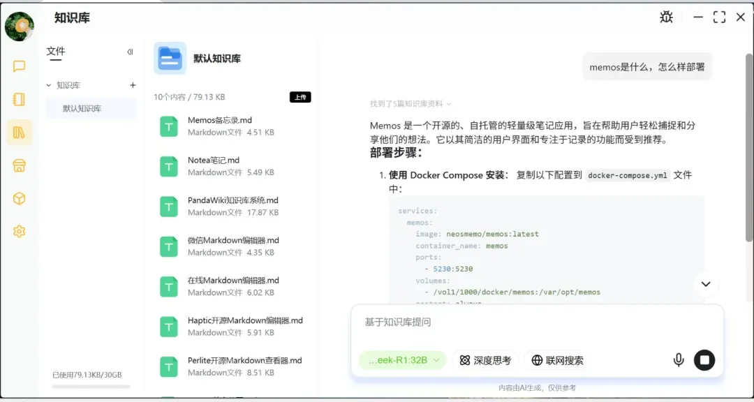
Task: Open the ...eek-R1:32B model dropdown
Action: click(403, 360)
